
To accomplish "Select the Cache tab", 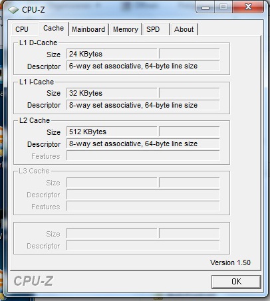I will click(x=54, y=29).
